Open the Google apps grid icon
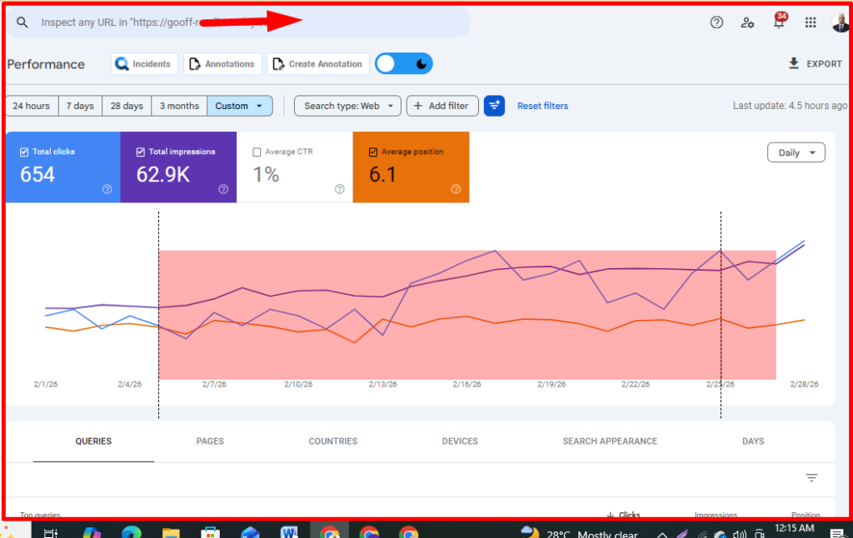853x538 pixels. tap(811, 22)
